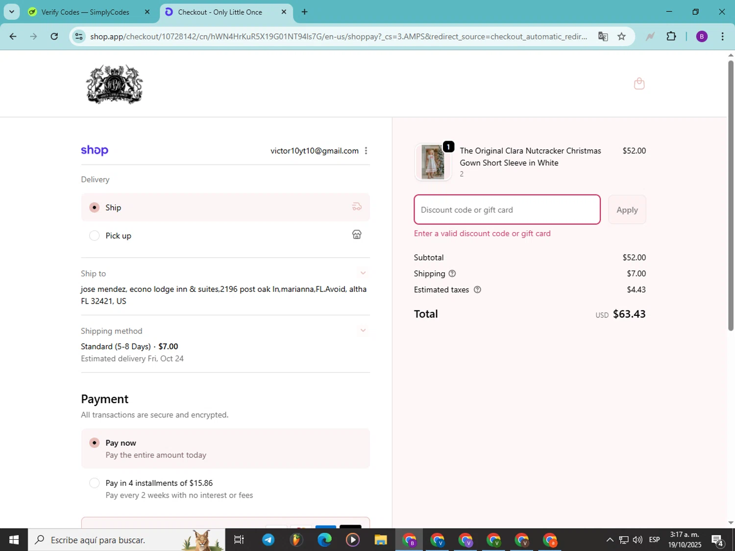Viewport: 735px width, 551px height.
Task: Switch to Verify Codes SimplyCodes tab
Action: [x=84, y=12]
